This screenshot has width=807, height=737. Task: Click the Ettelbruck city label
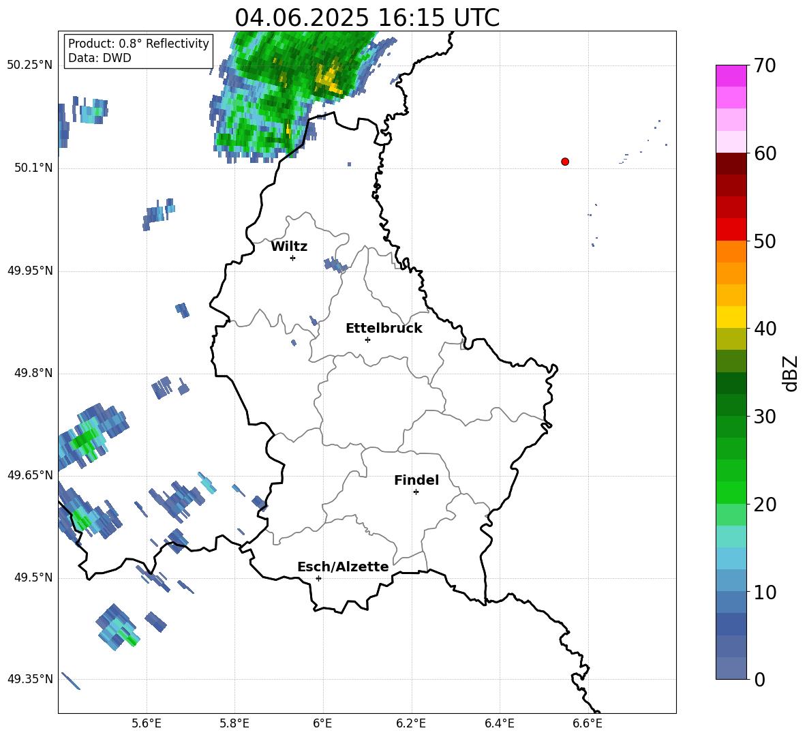coord(384,329)
